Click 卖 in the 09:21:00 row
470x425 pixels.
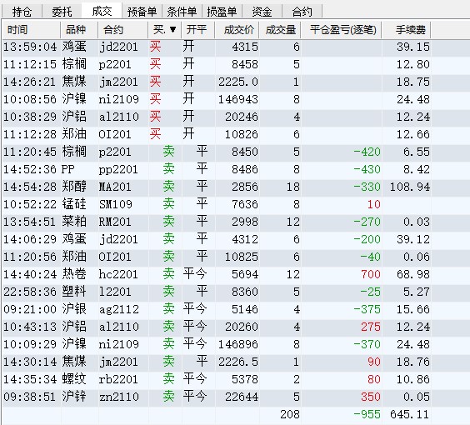168,309
